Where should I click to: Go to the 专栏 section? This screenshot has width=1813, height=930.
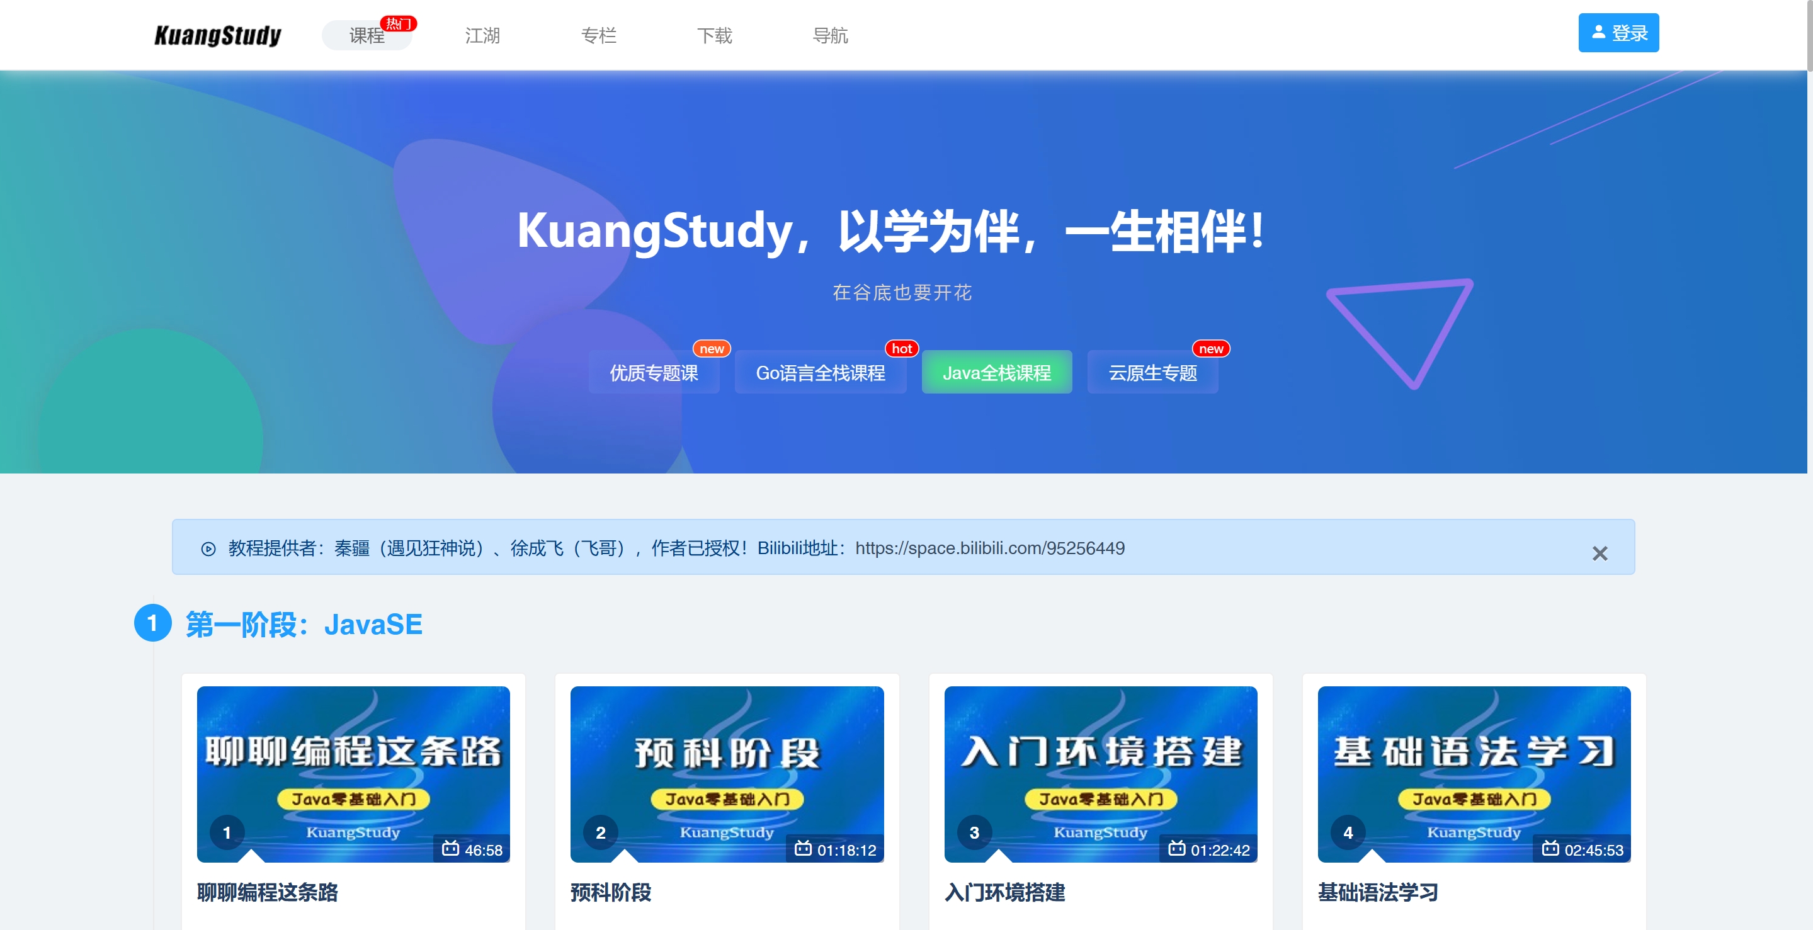[598, 36]
